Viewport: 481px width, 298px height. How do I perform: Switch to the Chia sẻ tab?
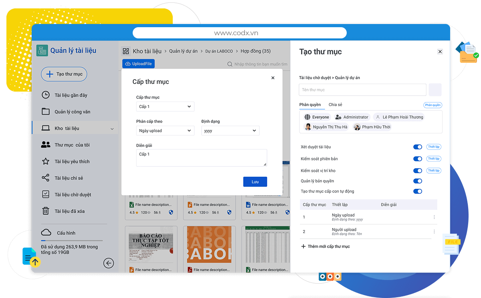(335, 105)
